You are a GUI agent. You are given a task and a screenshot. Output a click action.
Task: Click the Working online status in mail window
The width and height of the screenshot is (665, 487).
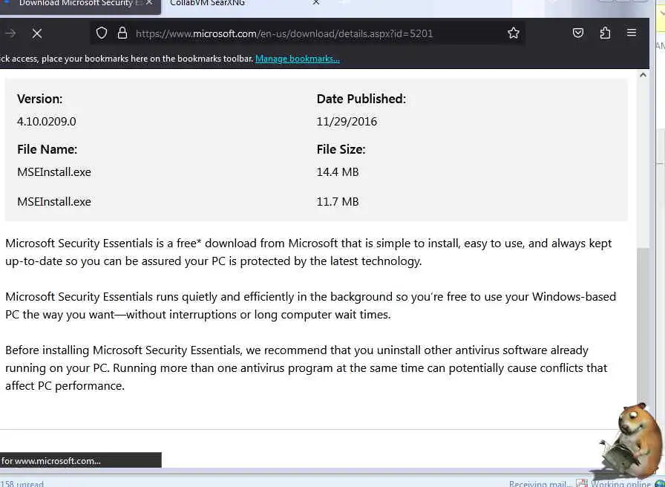point(620,483)
